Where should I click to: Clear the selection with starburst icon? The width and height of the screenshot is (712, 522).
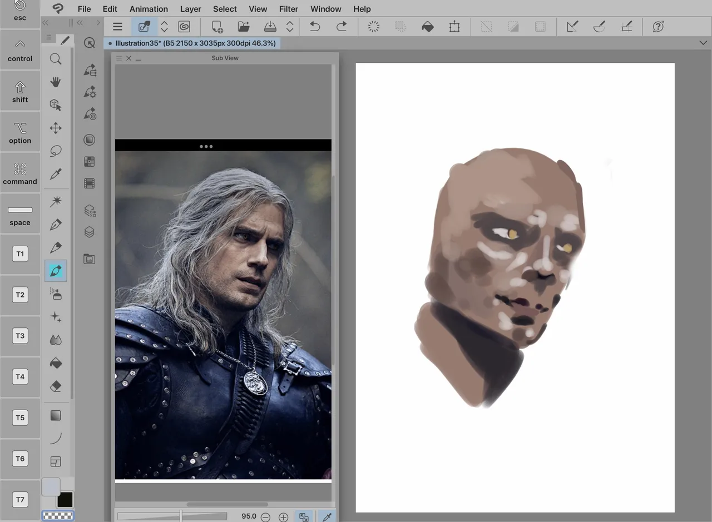click(x=374, y=27)
